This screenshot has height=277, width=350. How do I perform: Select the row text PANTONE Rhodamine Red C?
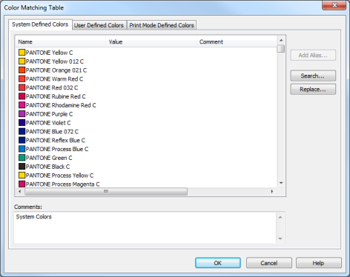61,105
